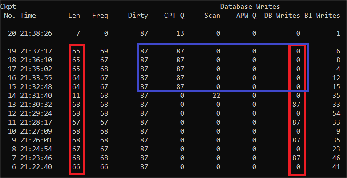Click the Dirty column header
Viewport: 347px width, 178px height.
[138, 16]
